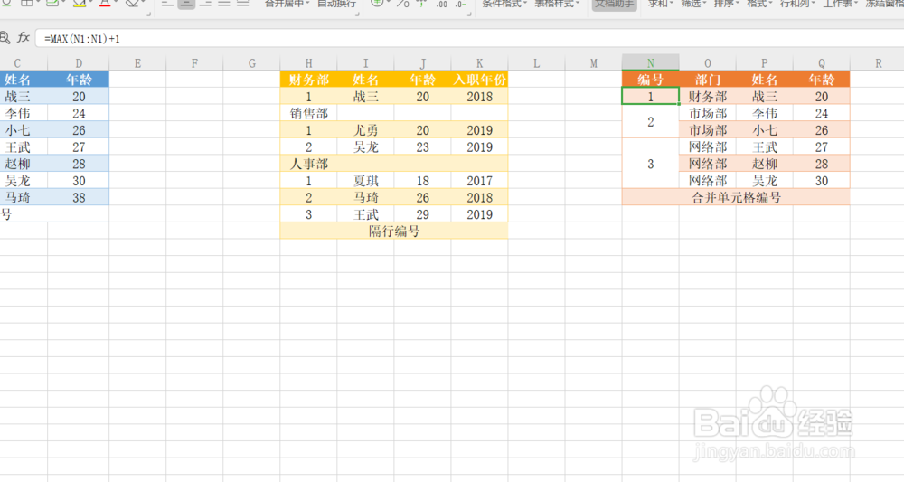Click merged cell containing 2 in column N
The image size is (904, 482).
click(x=650, y=122)
